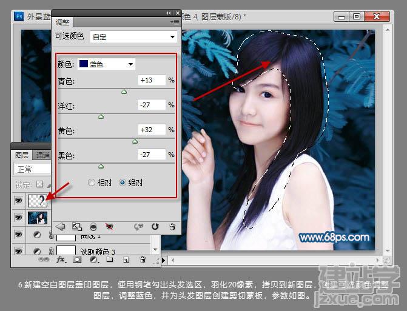
Task: Open the 可选颜色 preset dropdown 自定
Action: [133, 37]
